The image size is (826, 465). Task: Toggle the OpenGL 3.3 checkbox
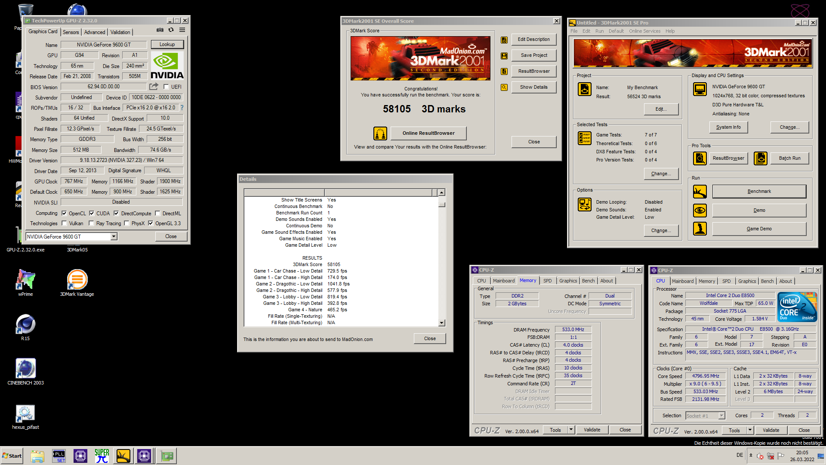151,223
